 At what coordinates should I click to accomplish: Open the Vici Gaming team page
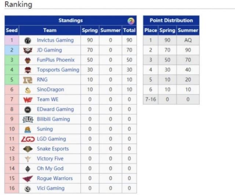[50, 188]
